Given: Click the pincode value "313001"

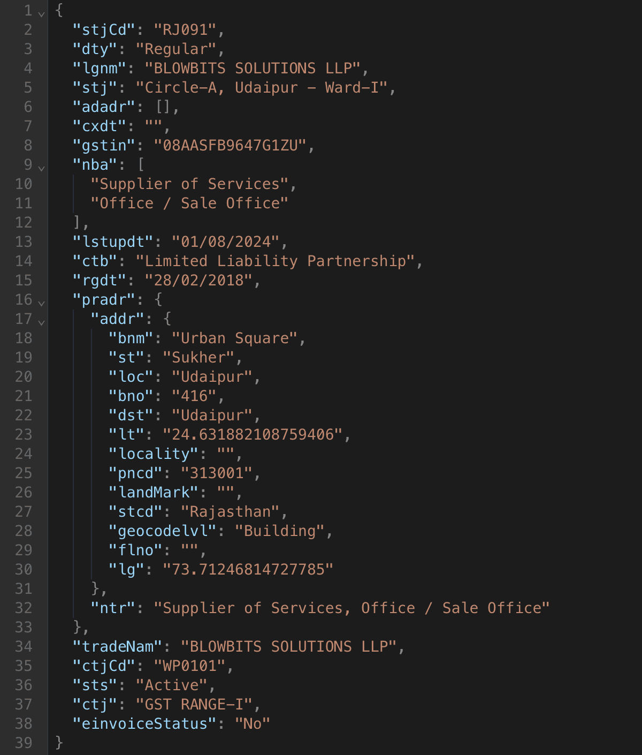Looking at the screenshot, I should [x=216, y=473].
